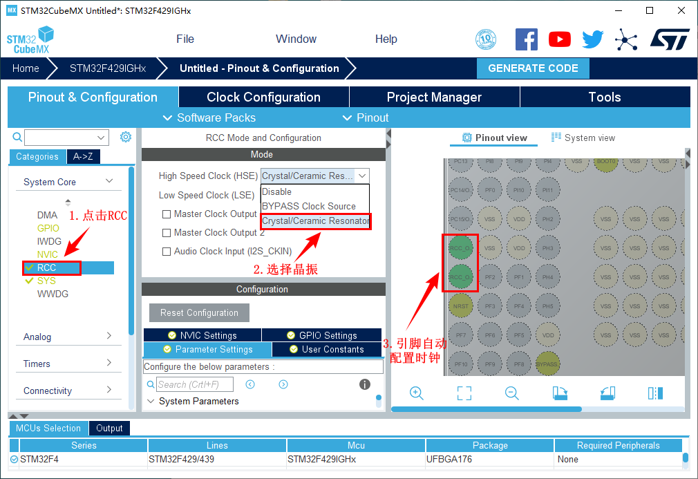
Task: Open the Project Manager tab
Action: (433, 97)
